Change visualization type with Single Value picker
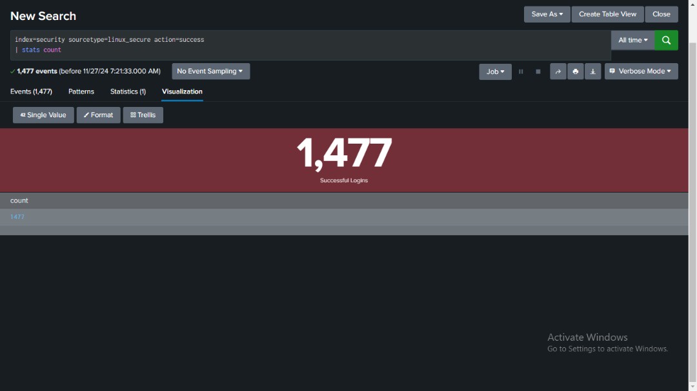 click(43, 115)
